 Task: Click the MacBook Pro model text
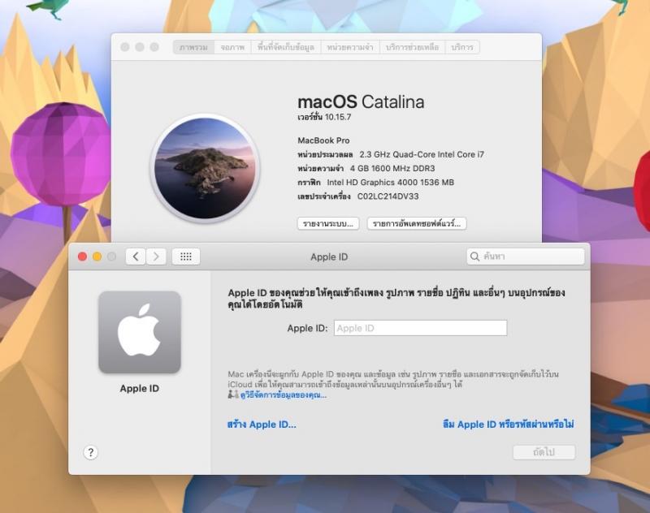click(x=323, y=140)
